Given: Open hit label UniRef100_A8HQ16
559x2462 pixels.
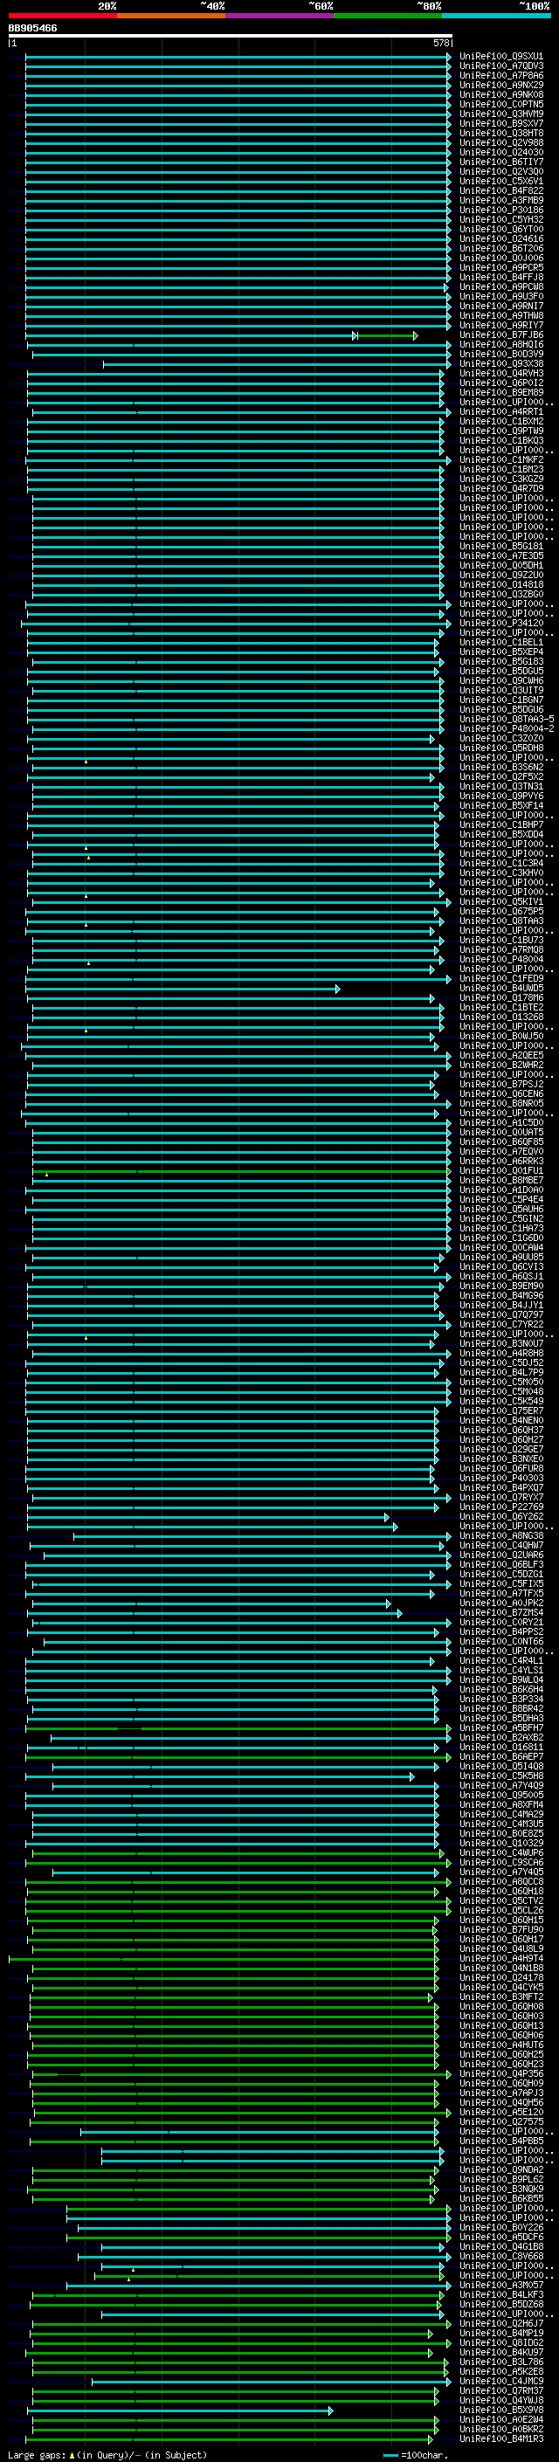Looking at the screenshot, I should (500, 344).
